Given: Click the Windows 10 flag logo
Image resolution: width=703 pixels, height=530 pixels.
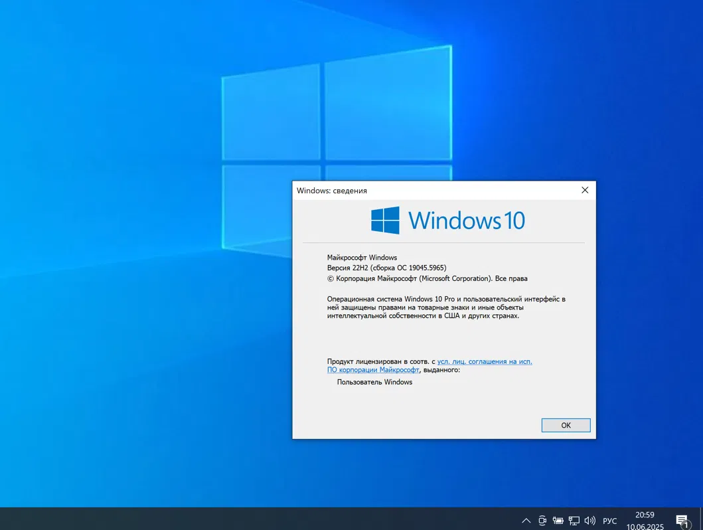Looking at the screenshot, I should (x=384, y=219).
